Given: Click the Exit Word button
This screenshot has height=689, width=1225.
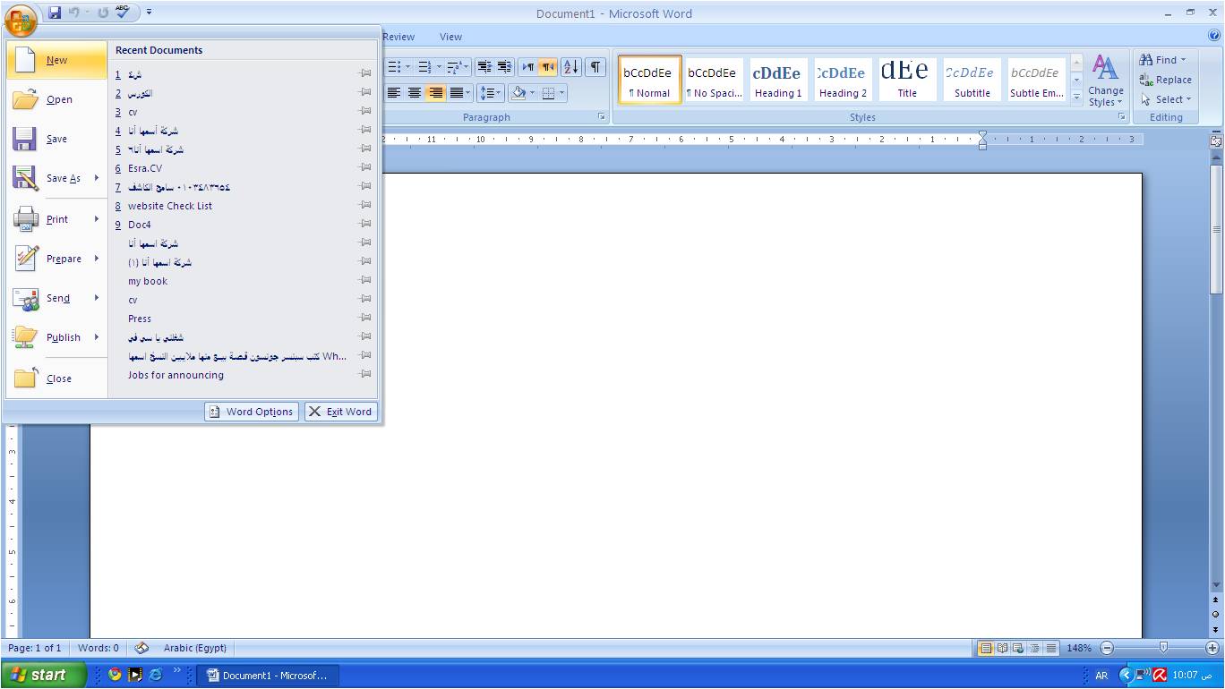Looking at the screenshot, I should 340,412.
